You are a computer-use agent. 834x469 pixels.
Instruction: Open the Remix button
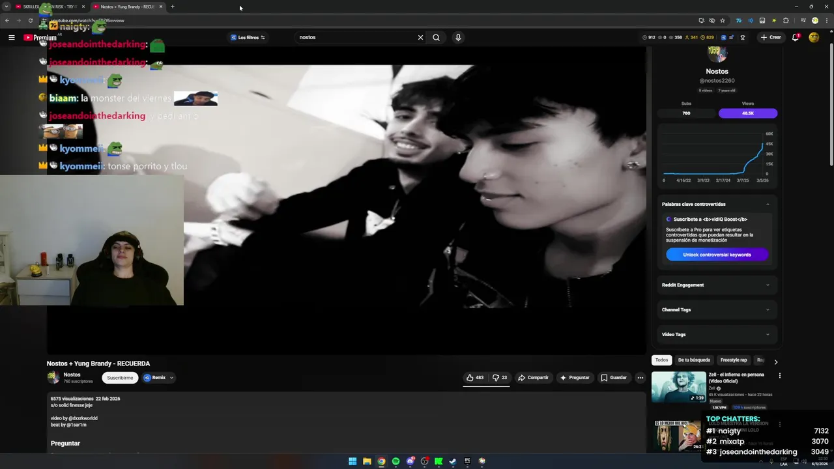tap(154, 378)
